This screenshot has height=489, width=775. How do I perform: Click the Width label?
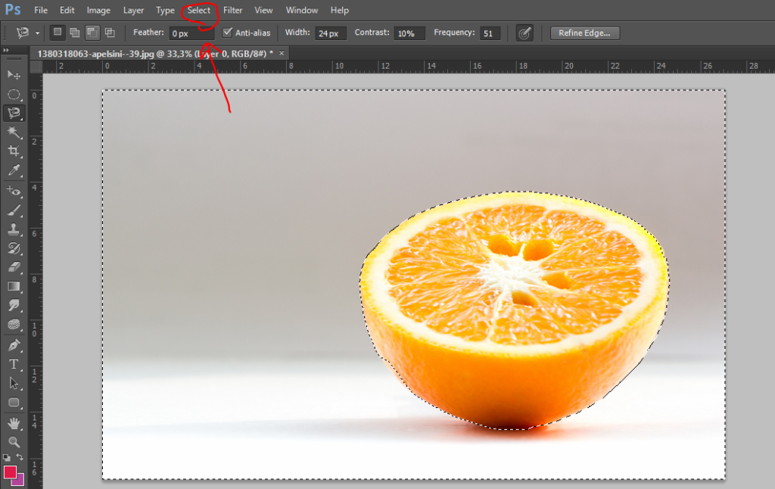tap(297, 32)
